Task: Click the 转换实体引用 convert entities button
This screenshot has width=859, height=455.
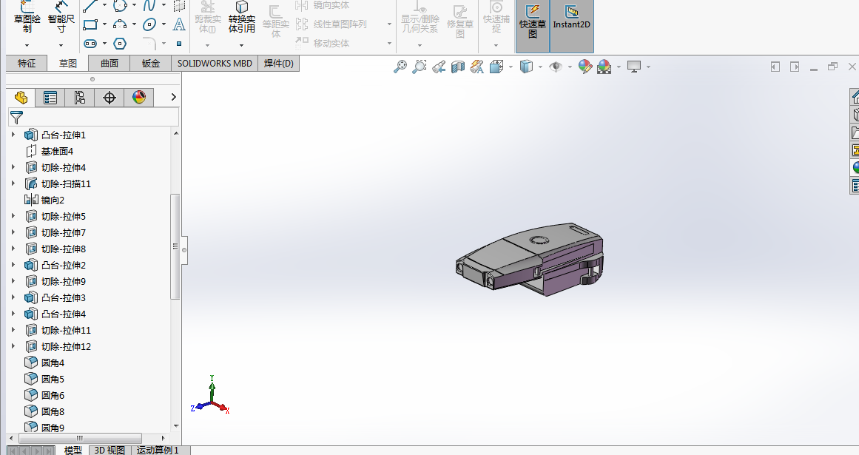Action: 242,18
